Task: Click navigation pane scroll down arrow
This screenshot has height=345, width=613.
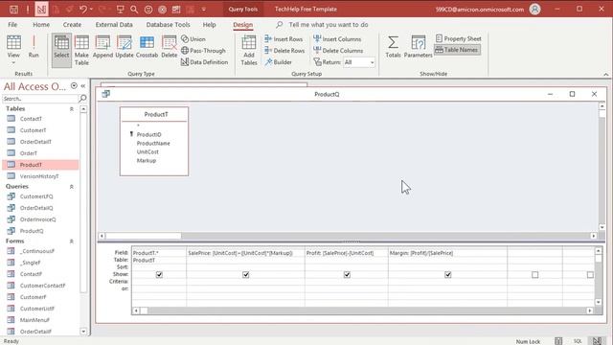Action: pos(83,332)
